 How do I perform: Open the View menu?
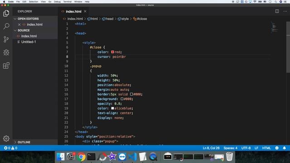(43, 2)
